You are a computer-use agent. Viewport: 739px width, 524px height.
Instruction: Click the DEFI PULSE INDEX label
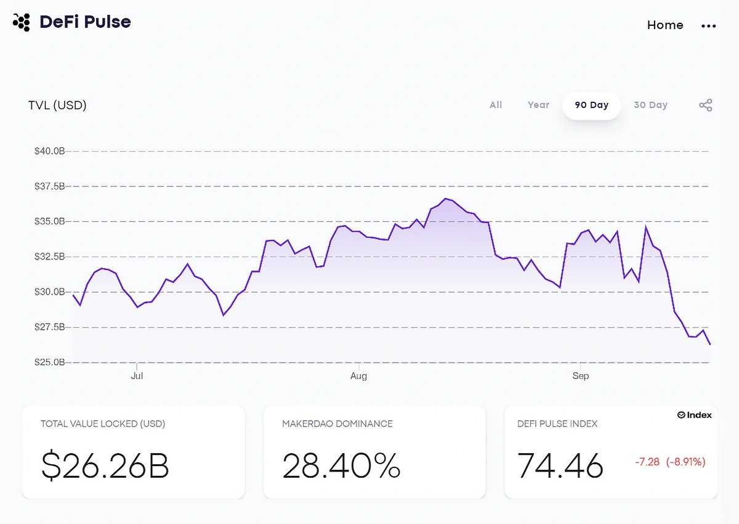(x=558, y=424)
